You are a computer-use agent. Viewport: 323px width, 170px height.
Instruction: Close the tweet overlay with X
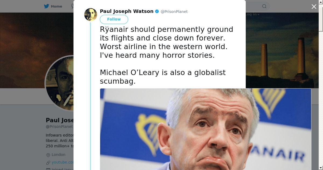click(314, 7)
